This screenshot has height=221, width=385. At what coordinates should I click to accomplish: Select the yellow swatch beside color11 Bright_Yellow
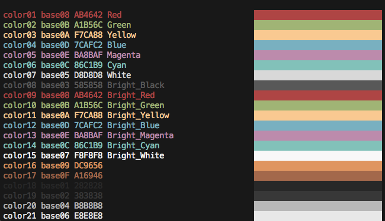point(318,115)
